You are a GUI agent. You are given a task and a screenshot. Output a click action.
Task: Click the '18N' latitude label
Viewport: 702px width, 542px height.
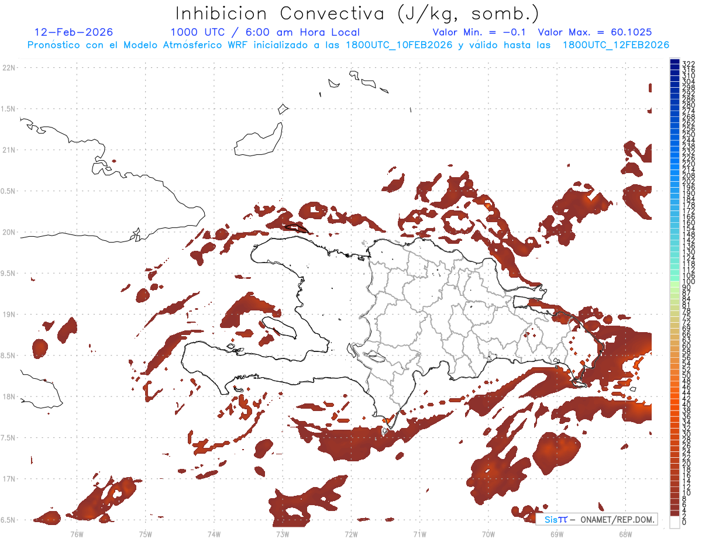coord(9,396)
